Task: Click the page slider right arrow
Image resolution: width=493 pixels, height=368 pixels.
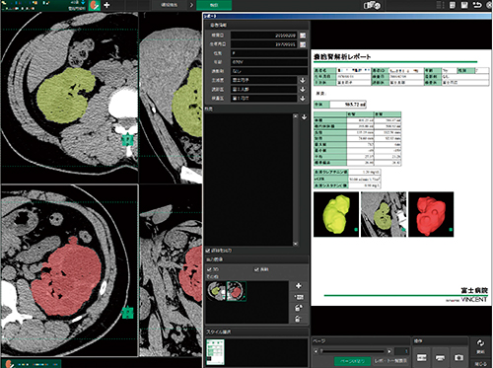Action: (x=389, y=351)
